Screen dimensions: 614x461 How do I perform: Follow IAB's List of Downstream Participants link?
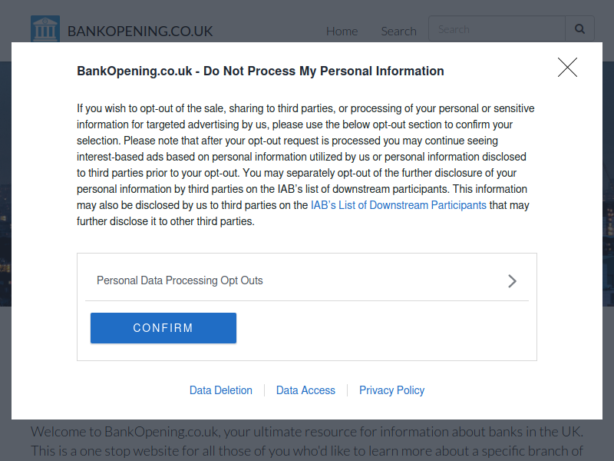pyautogui.click(x=398, y=205)
